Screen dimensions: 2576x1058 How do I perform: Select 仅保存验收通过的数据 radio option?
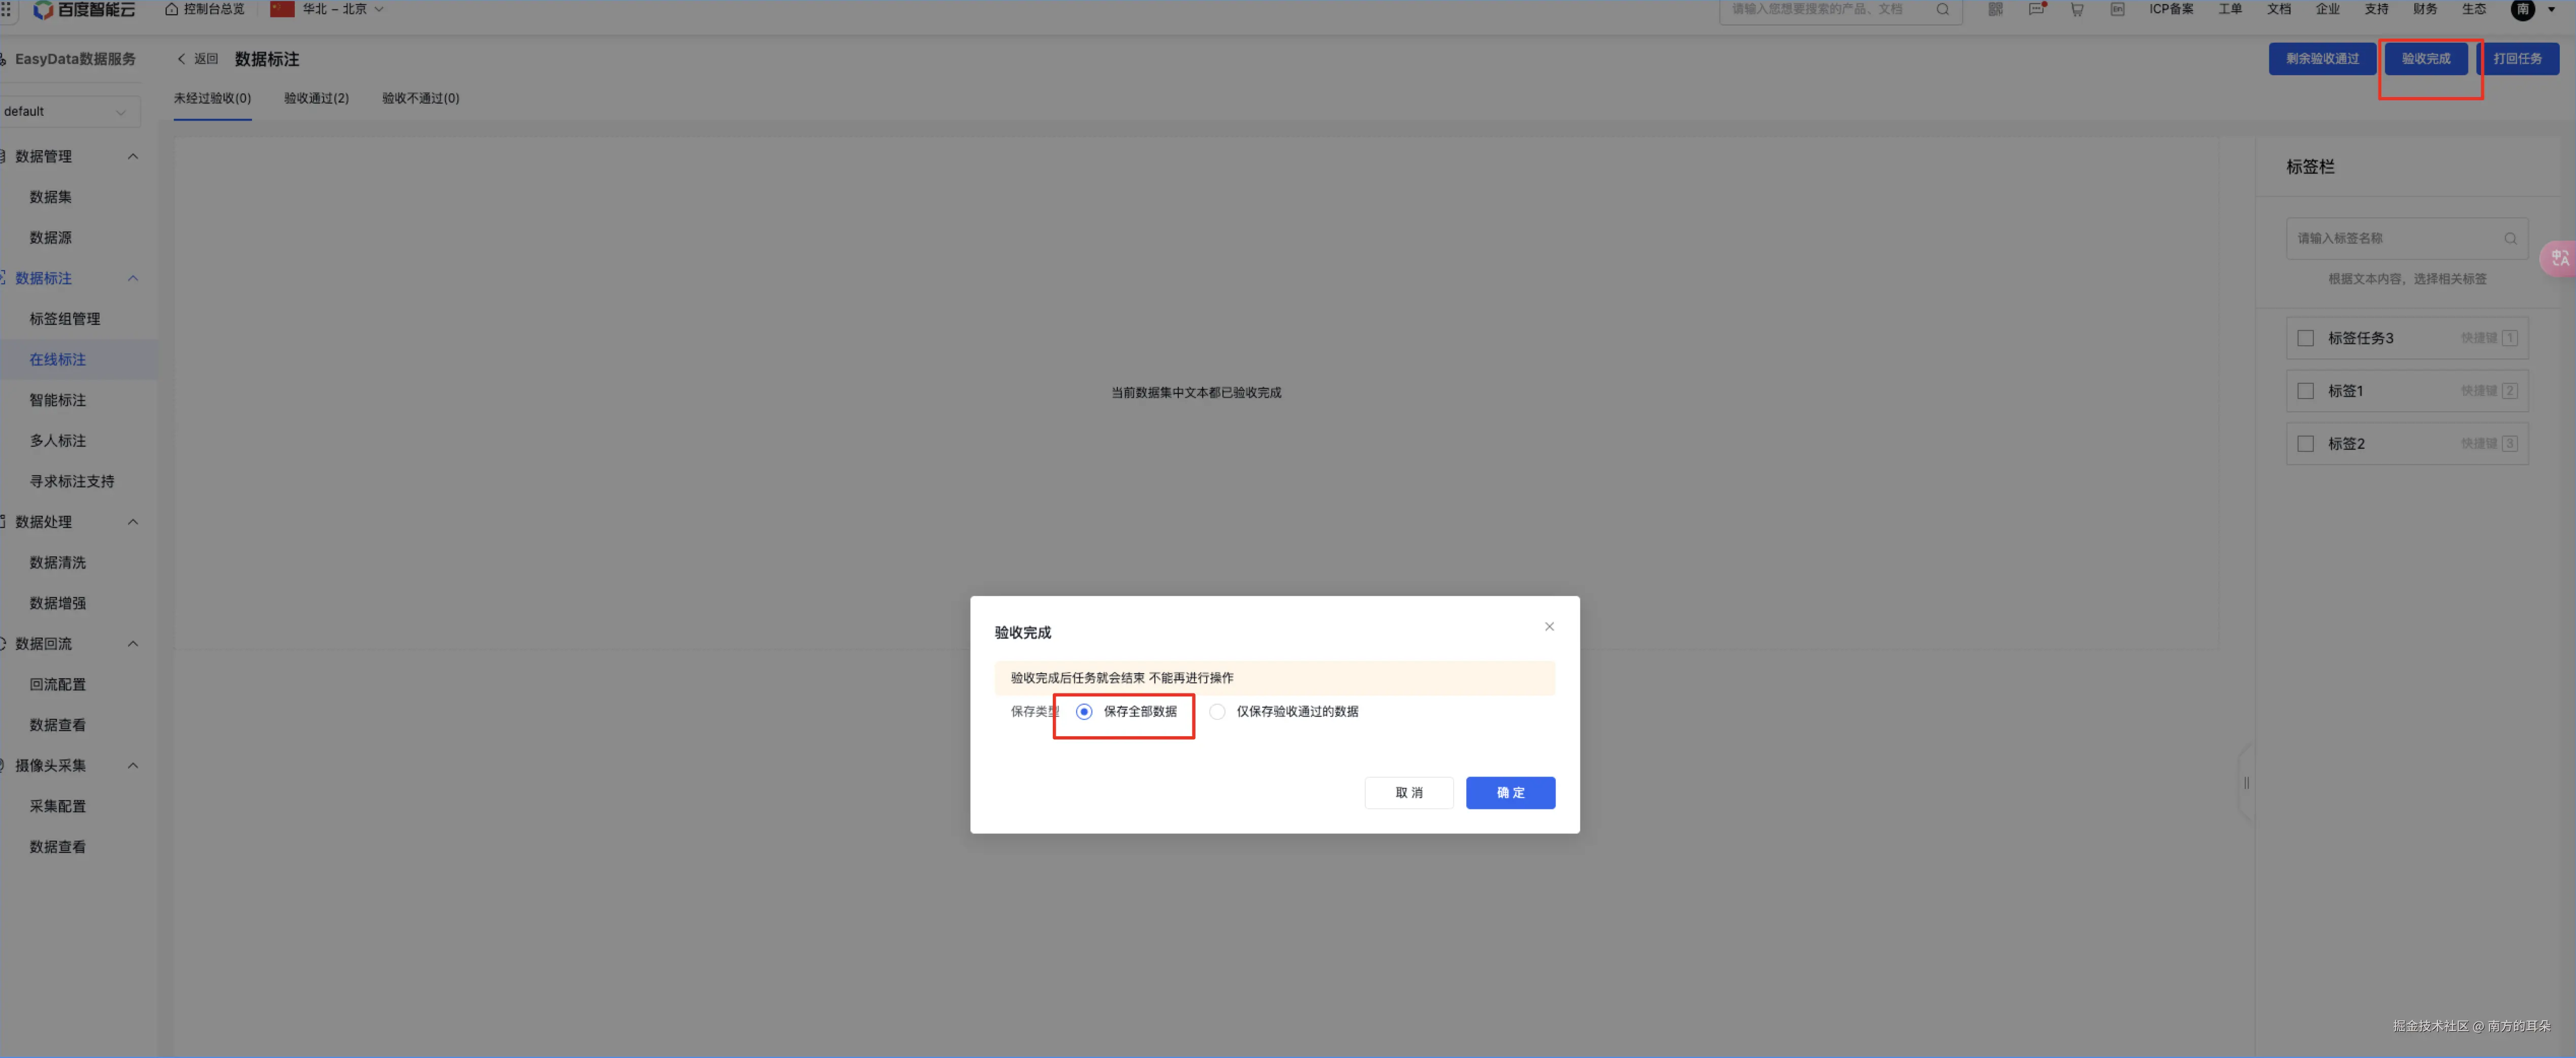point(1217,711)
